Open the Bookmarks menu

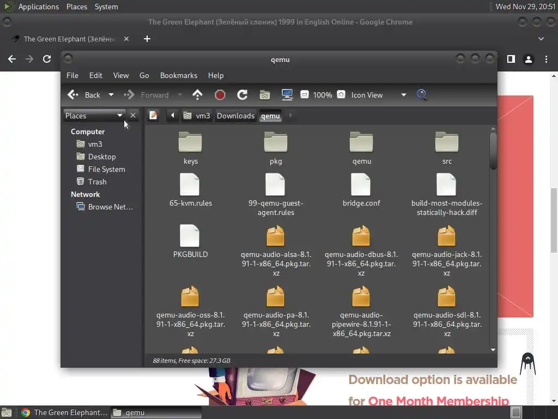point(179,75)
